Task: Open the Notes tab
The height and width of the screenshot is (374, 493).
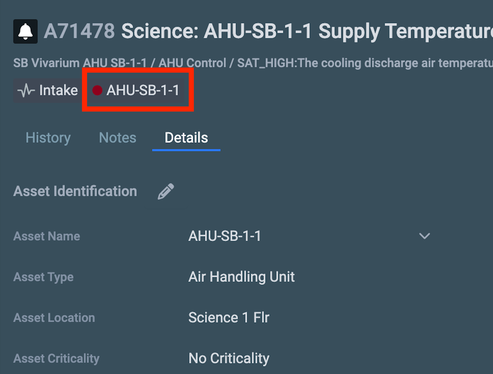Action: pyautogui.click(x=117, y=138)
